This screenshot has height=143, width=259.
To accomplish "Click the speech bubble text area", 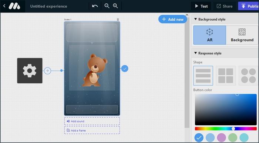I will (92, 33).
